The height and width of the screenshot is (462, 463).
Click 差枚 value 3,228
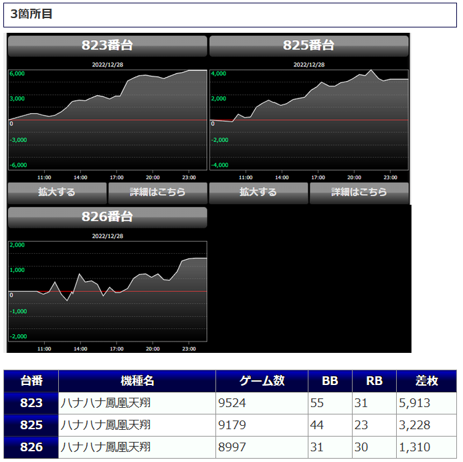415,425
